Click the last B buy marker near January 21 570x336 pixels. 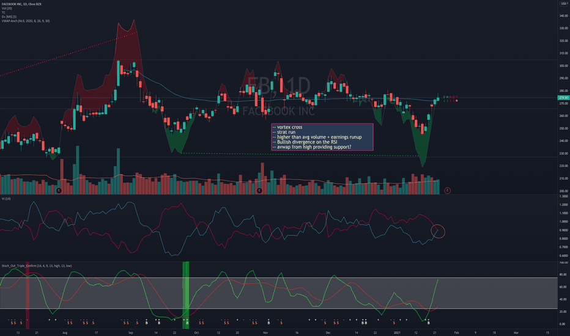429,323
